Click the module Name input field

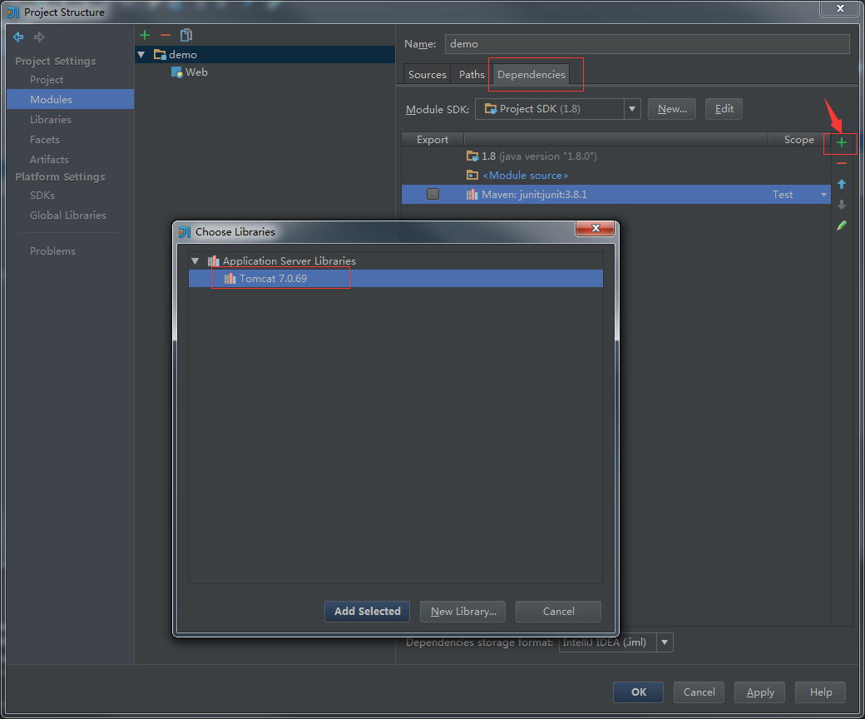647,44
